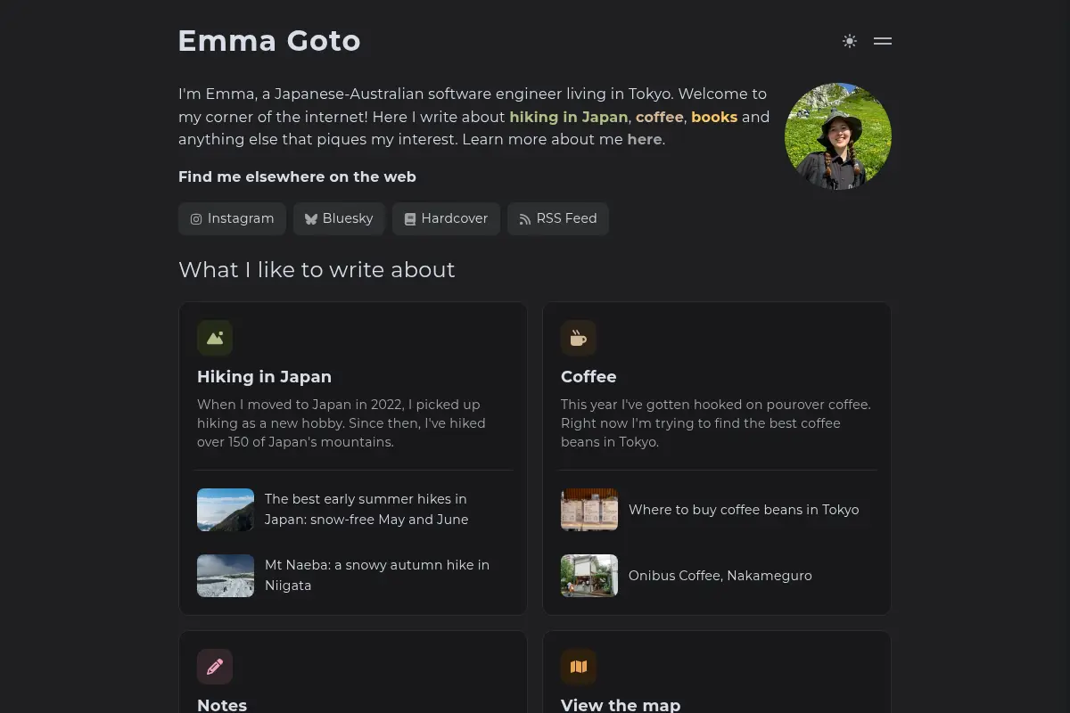Click the coffee beans shop thumbnail

589,510
